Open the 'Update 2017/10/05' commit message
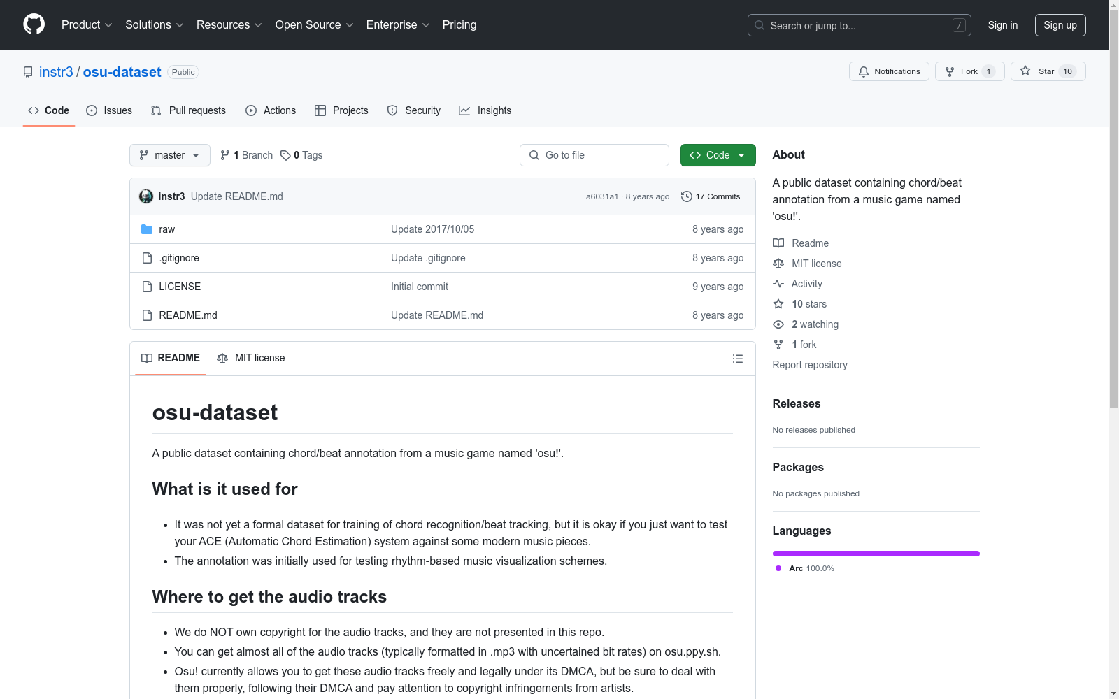The image size is (1119, 699). click(x=432, y=229)
